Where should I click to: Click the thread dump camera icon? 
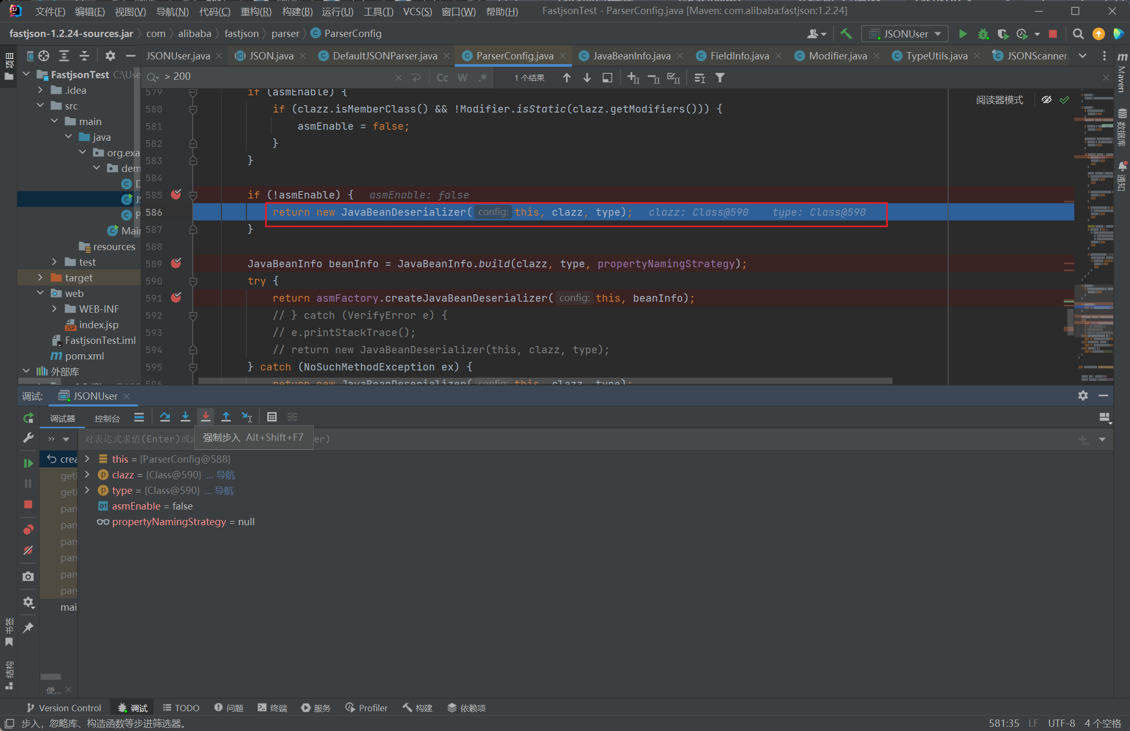(x=28, y=576)
